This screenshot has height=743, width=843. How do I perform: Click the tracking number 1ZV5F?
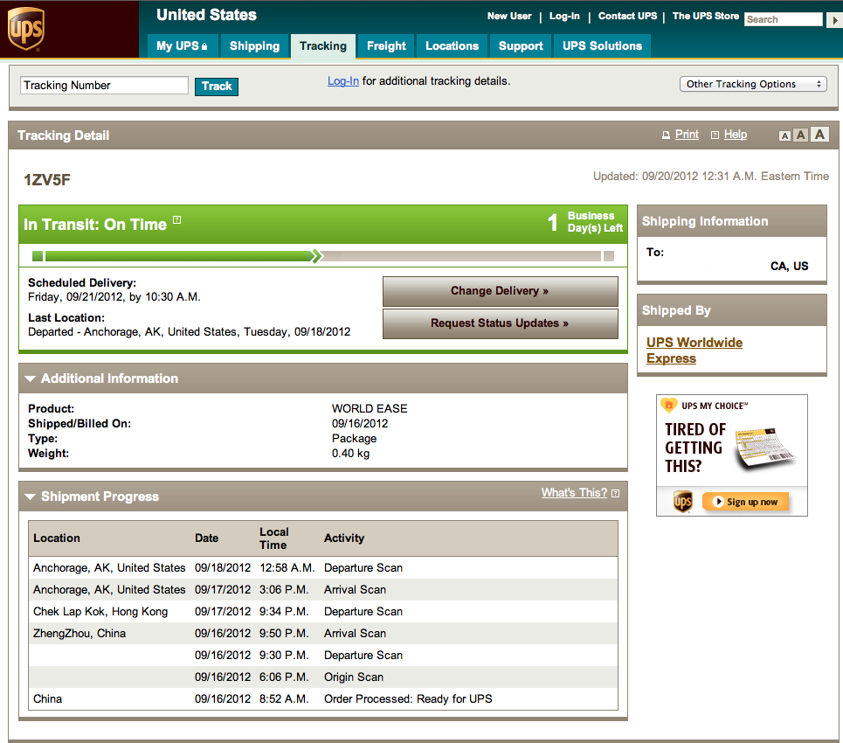47,180
